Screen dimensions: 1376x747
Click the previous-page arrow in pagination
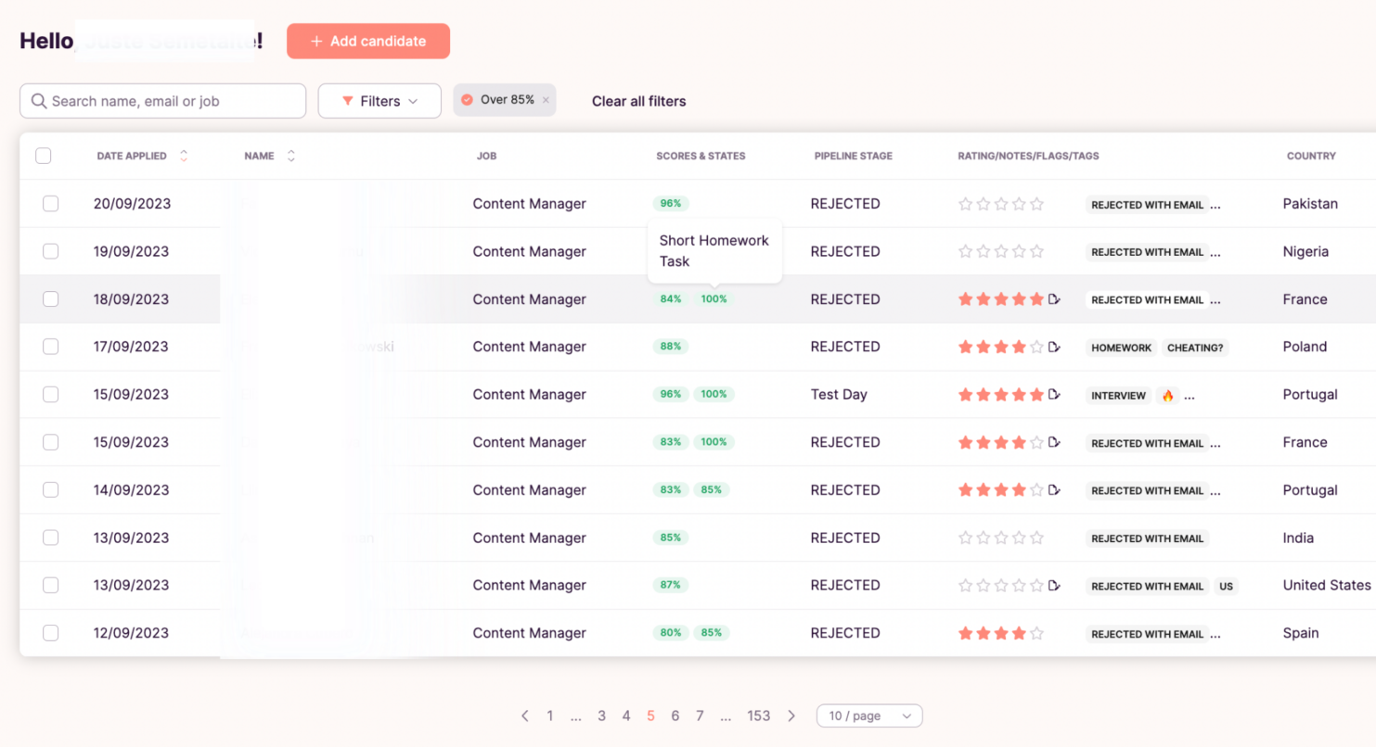point(525,715)
